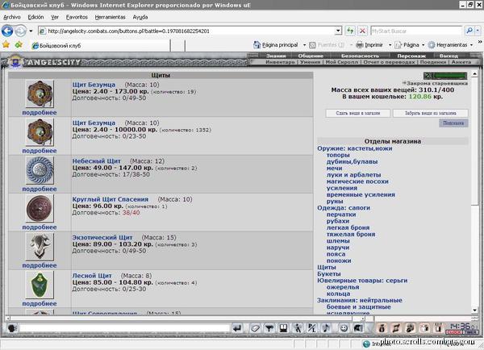Click the vertical scrollbar up arrow
The height and width of the screenshot is (350, 484).
tap(475, 73)
